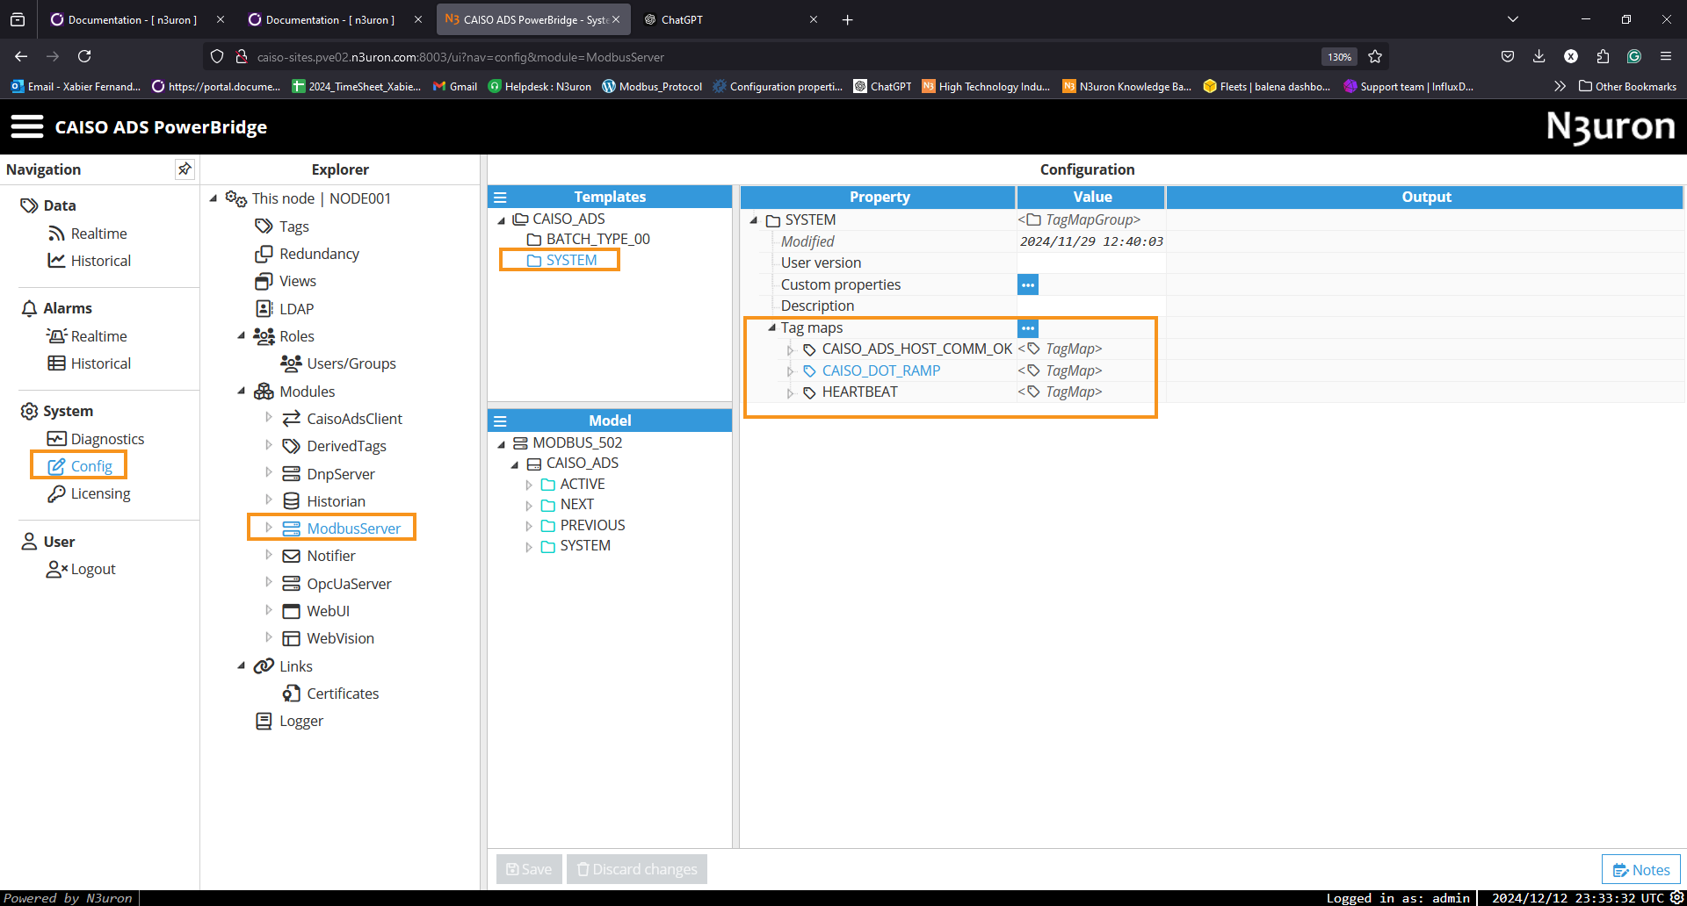Select the OpcUaServer module

[337, 584]
